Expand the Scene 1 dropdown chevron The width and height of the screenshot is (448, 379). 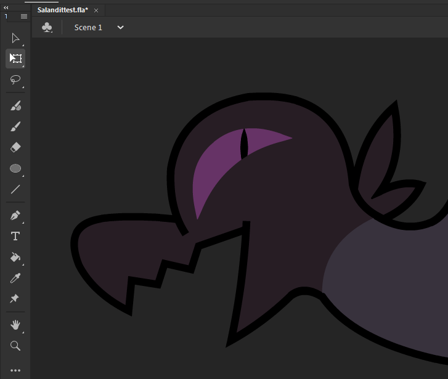[x=121, y=28]
